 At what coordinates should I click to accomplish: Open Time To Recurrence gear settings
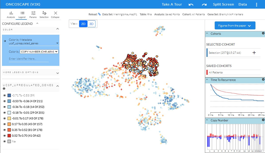[263, 80]
